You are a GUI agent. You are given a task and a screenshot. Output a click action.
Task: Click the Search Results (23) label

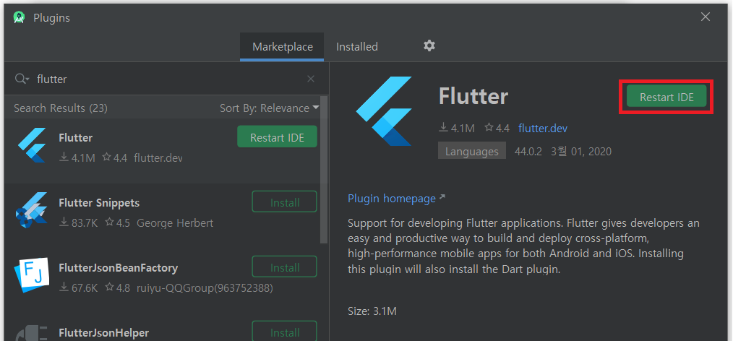point(61,108)
